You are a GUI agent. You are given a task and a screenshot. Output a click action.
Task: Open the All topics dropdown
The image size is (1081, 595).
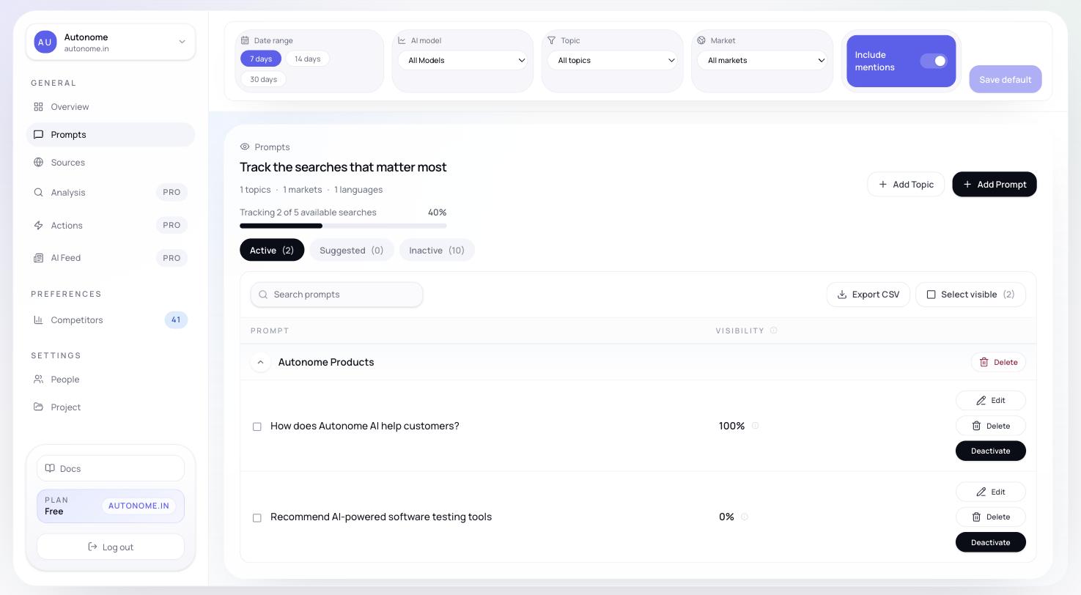[613, 60]
